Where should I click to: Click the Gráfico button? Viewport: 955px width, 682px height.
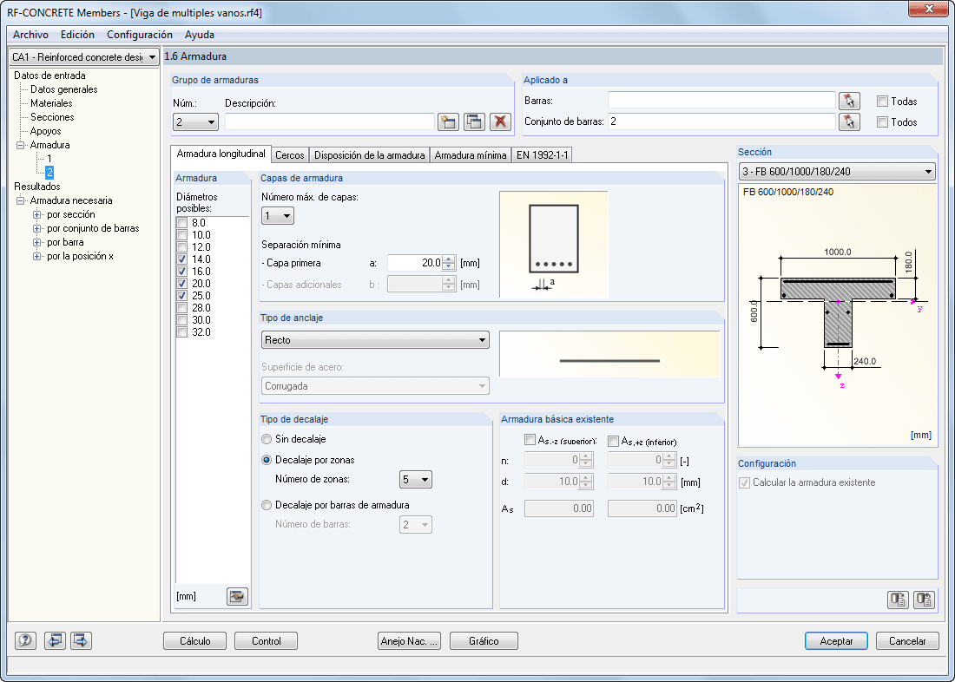pyautogui.click(x=484, y=641)
